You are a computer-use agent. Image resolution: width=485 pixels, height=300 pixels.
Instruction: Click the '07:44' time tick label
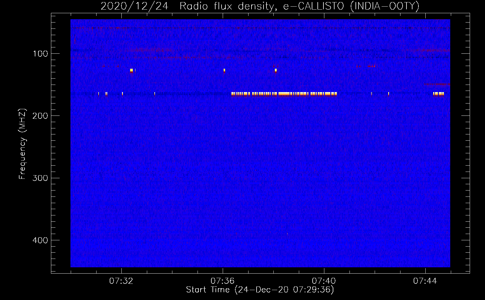[425, 281]
